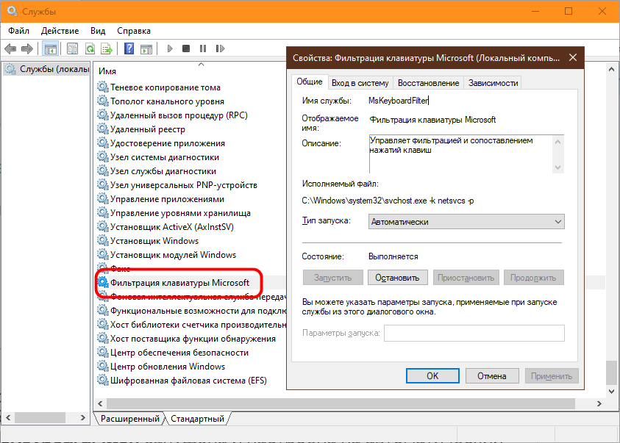Open the Действие menu
The image size is (620, 443).
pos(60,31)
